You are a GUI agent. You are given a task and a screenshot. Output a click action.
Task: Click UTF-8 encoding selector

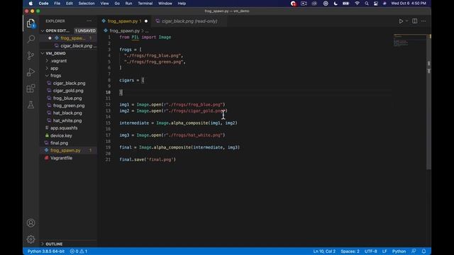tap(370, 251)
